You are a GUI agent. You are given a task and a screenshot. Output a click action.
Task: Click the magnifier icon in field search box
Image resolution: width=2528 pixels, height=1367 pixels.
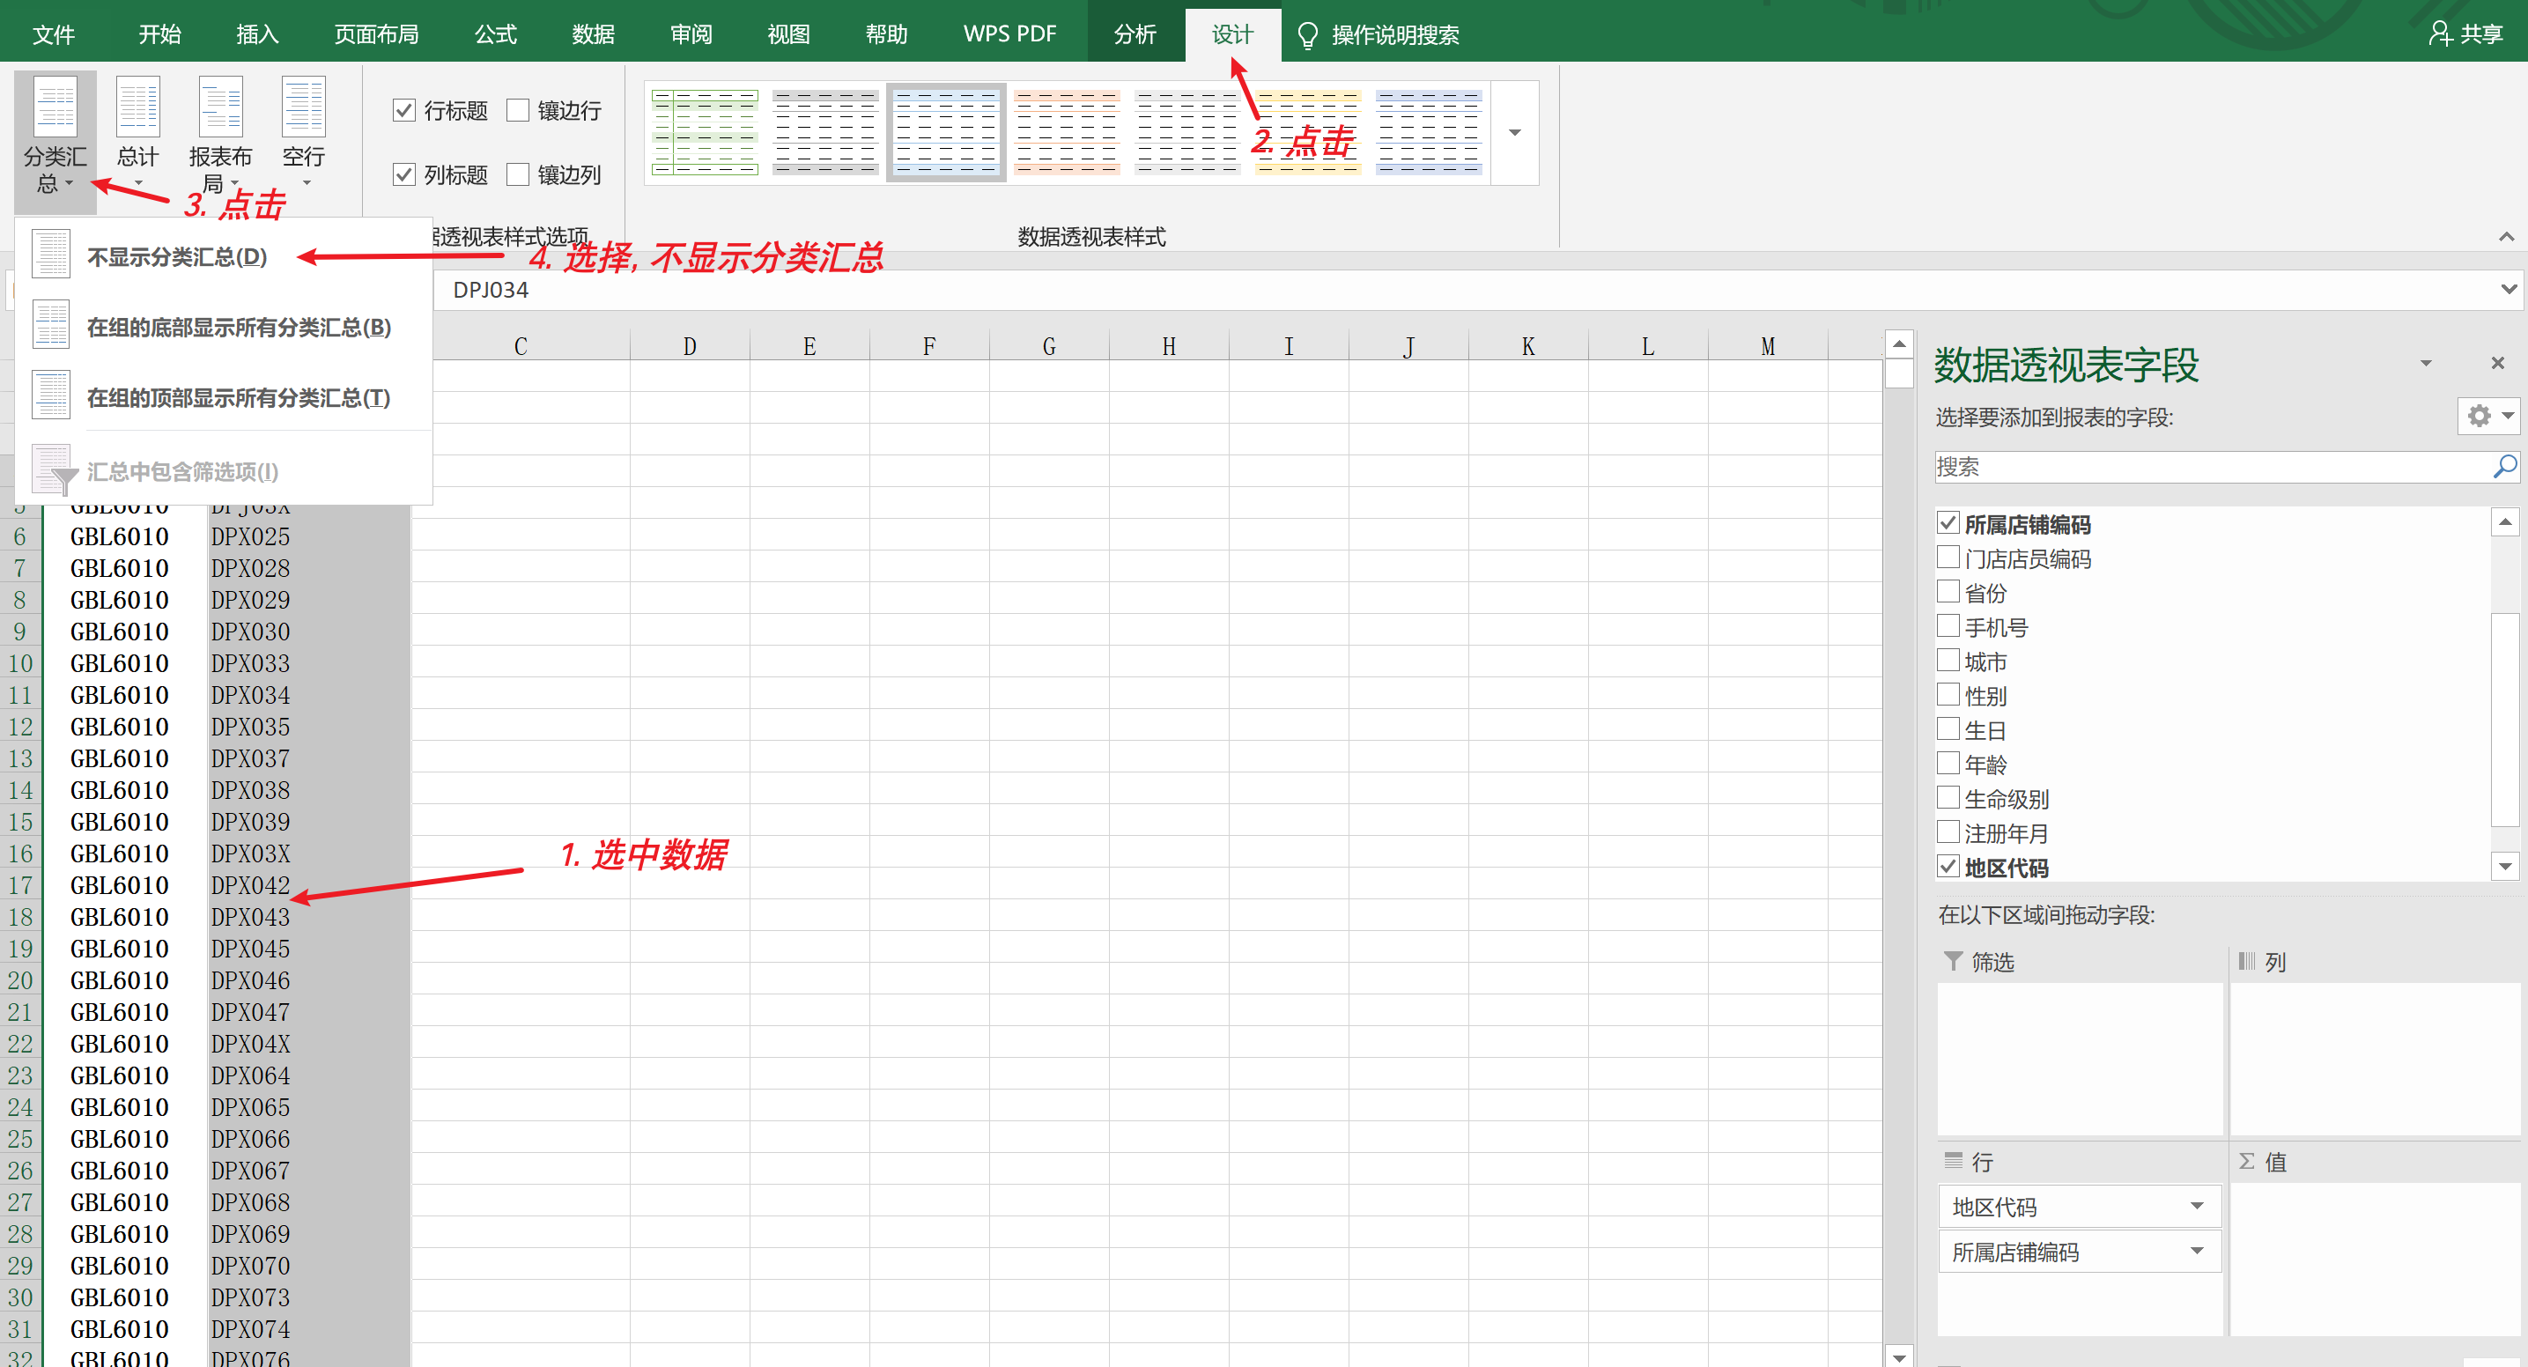coord(2503,467)
